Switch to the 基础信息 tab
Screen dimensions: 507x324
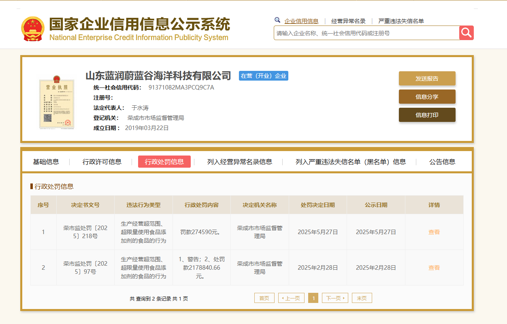click(46, 162)
